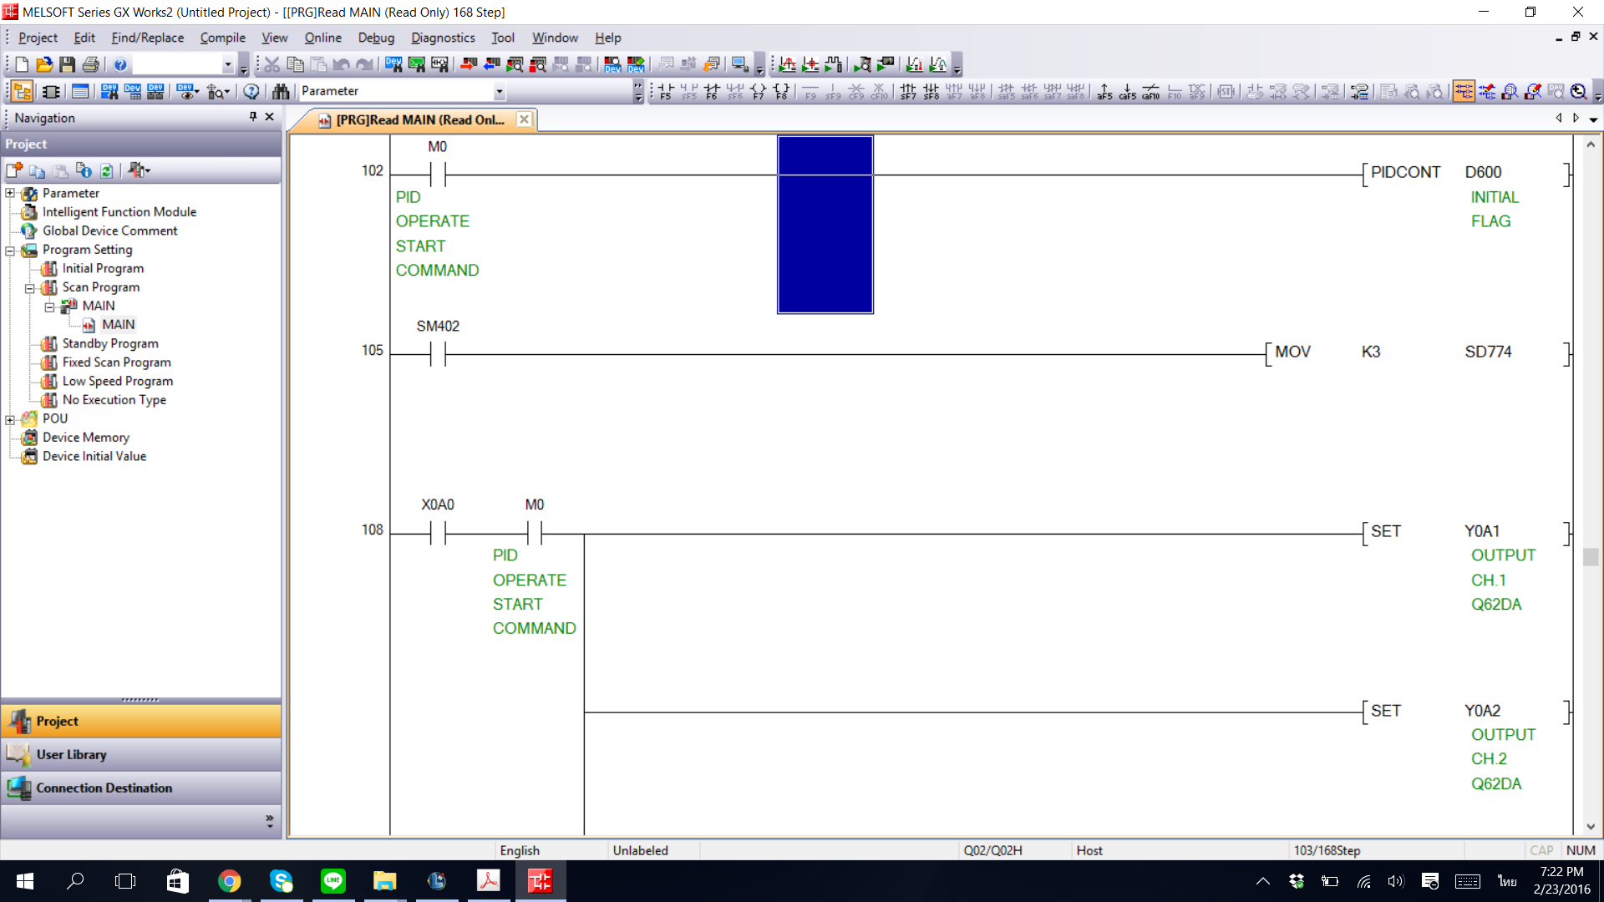Screen dimensions: 1604x902
Task: Open Google Chrome from the taskbar
Action: click(229, 881)
